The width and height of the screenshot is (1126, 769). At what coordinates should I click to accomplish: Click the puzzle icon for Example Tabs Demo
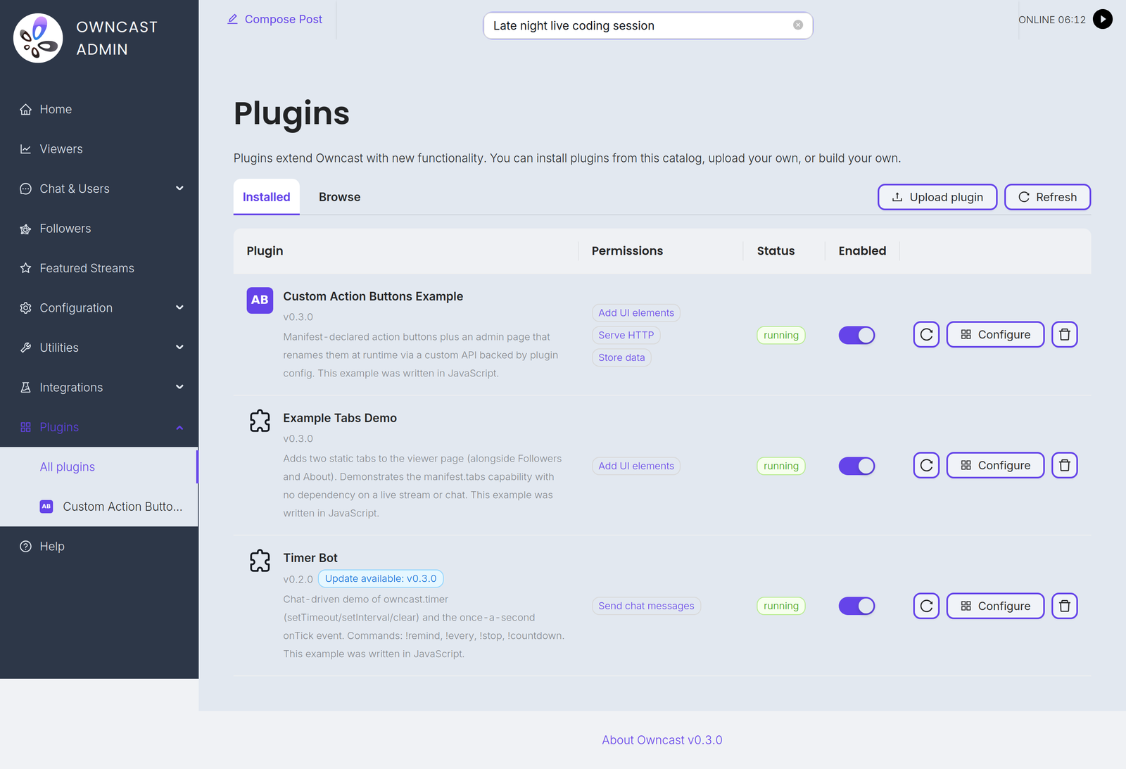tap(260, 421)
